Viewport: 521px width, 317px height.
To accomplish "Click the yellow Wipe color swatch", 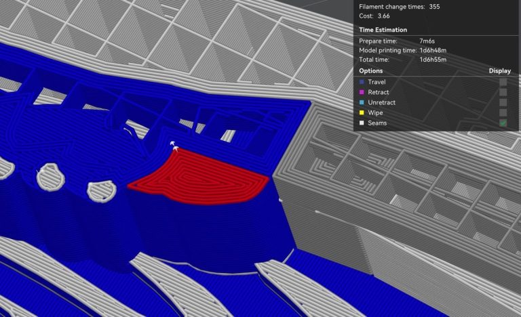I will tap(362, 112).
